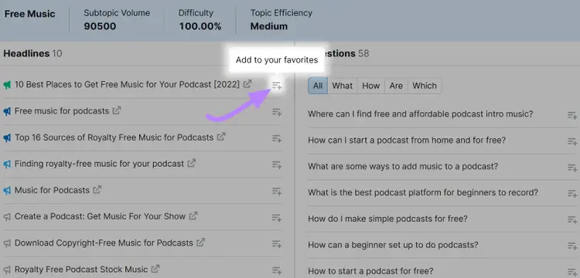The width and height of the screenshot is (580, 278).
Task: Click megaphone icon beside 'Top 16 Sources' headline
Action: [7, 138]
